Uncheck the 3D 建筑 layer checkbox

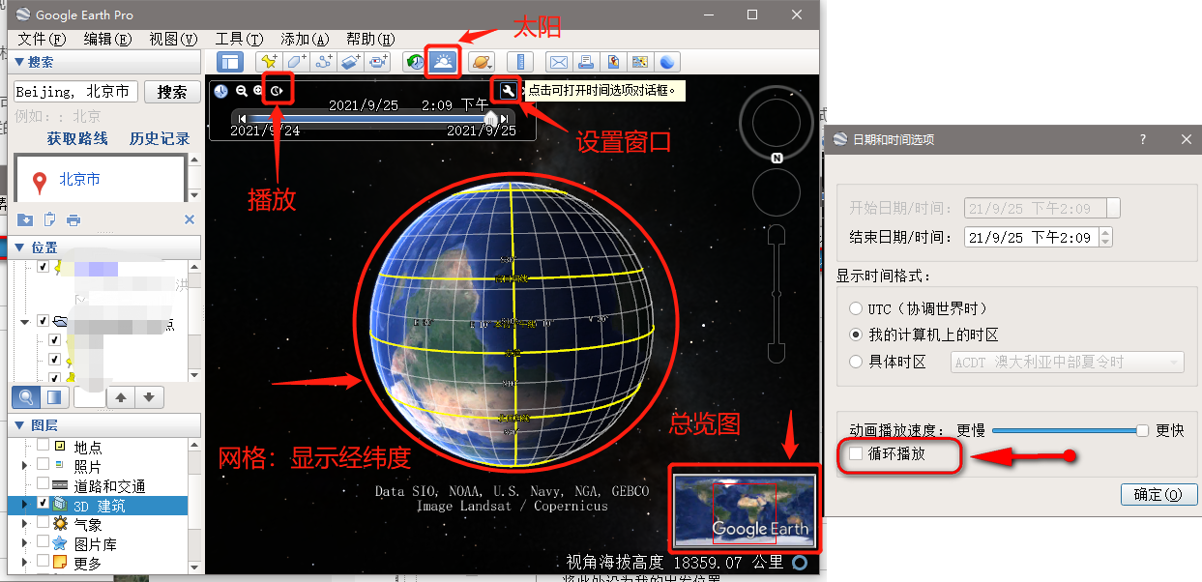coord(43,504)
